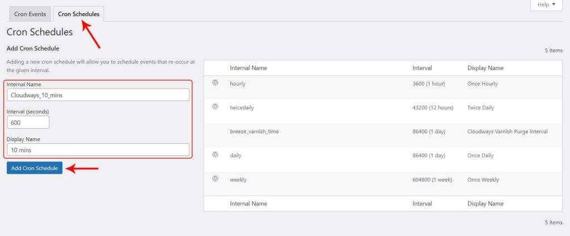This screenshot has height=236, width=570.
Task: Click the Interval column header
Action: 422,68
